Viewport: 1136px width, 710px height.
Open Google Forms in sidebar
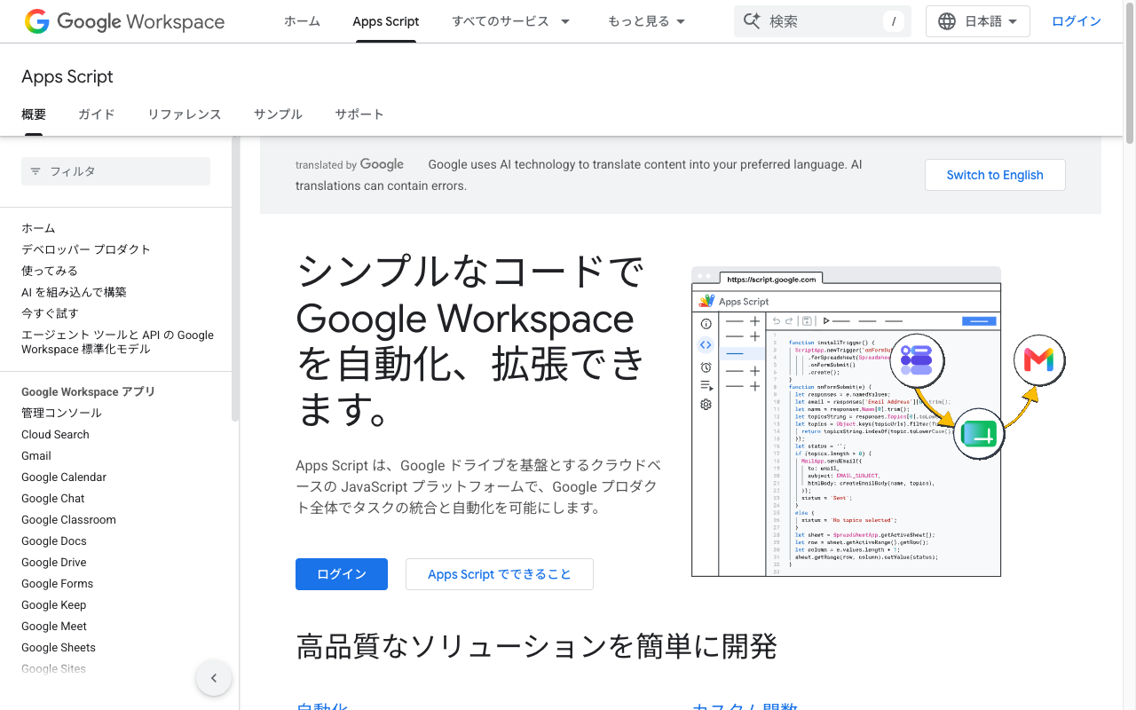click(x=57, y=583)
